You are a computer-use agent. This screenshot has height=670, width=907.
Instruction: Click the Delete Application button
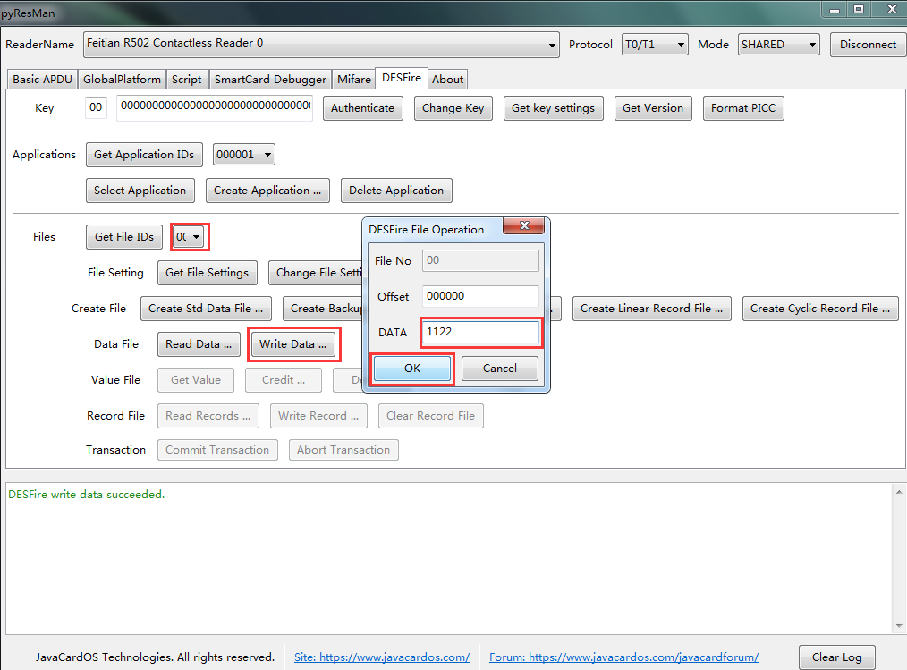click(396, 191)
